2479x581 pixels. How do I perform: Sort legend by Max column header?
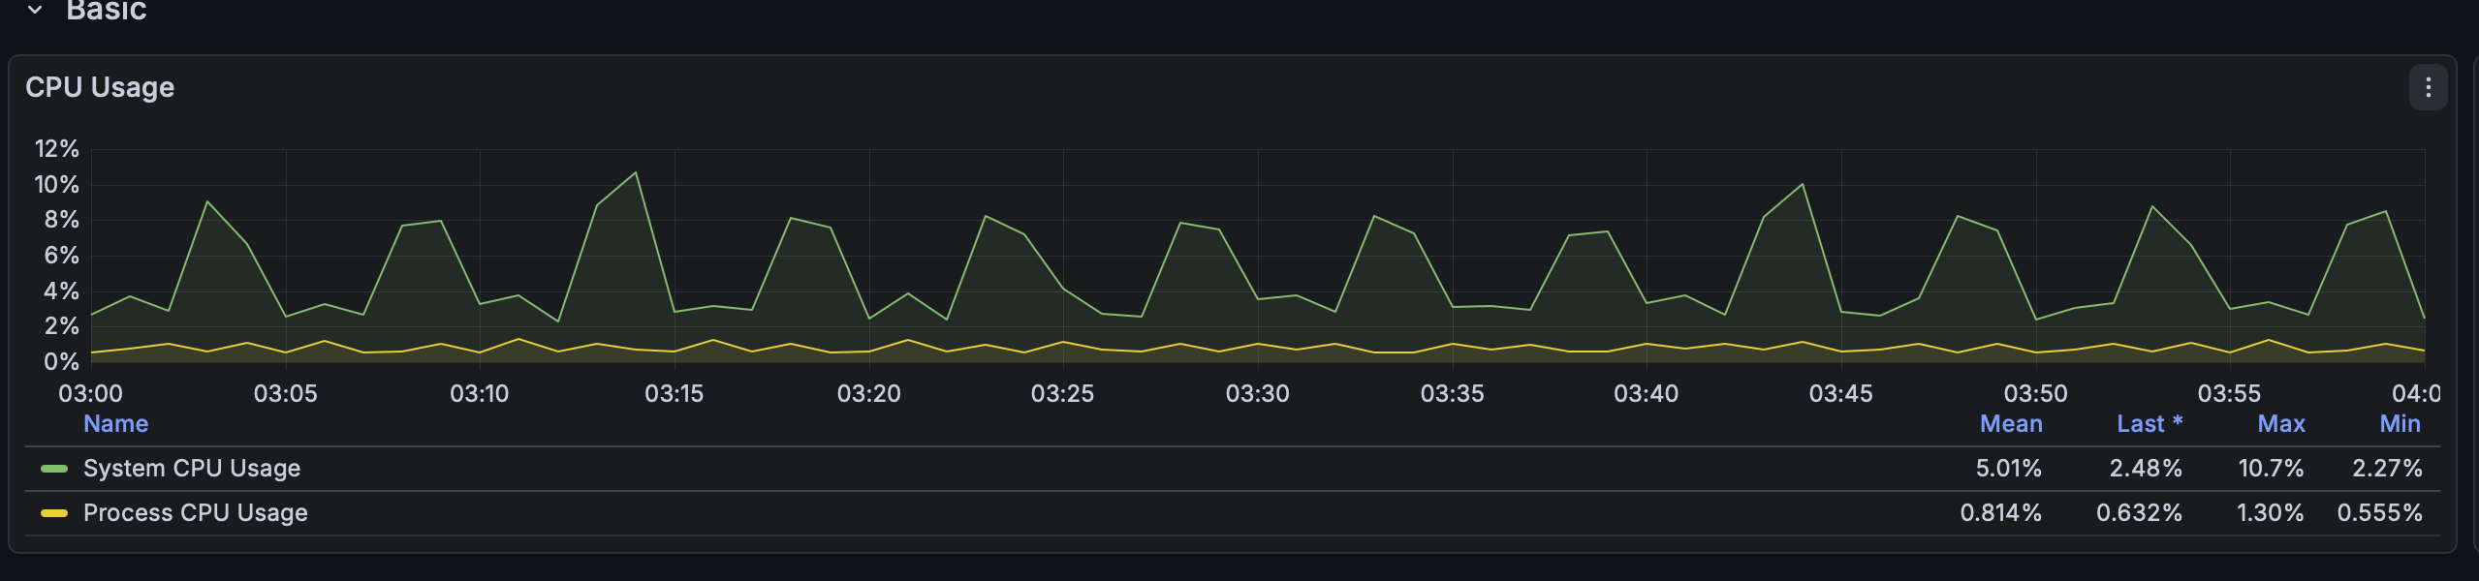2281,423
